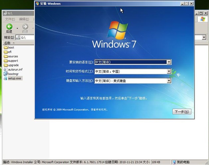Click the G:\ address input field

click(x=25, y=38)
